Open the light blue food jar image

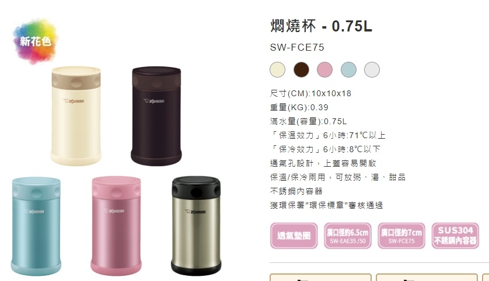(x=36, y=226)
